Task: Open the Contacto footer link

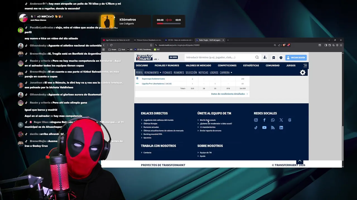Action: [147, 152]
